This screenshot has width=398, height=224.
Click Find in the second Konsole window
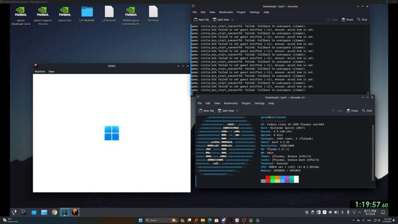365,110
